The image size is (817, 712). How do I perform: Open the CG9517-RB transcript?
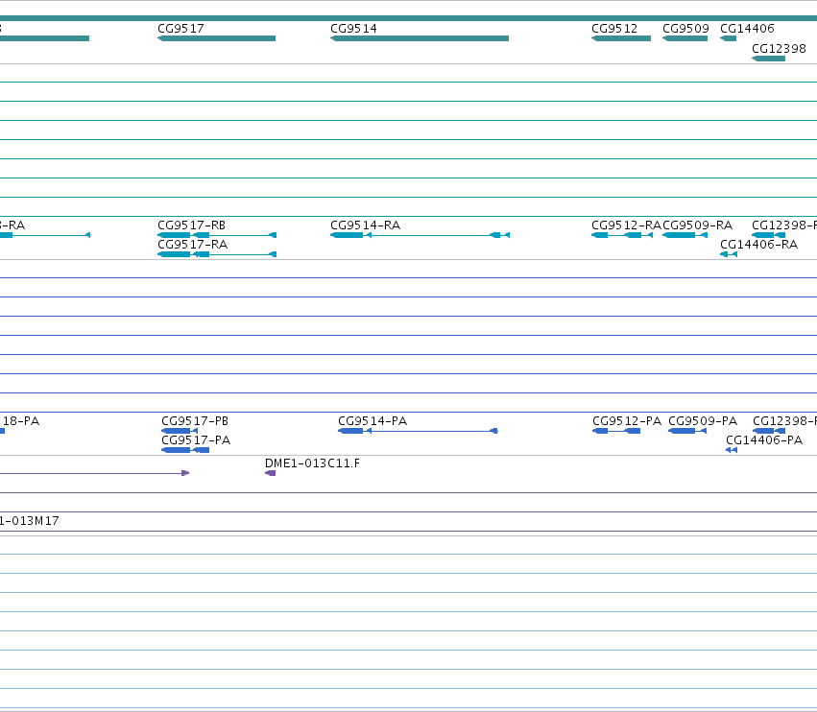point(217,235)
